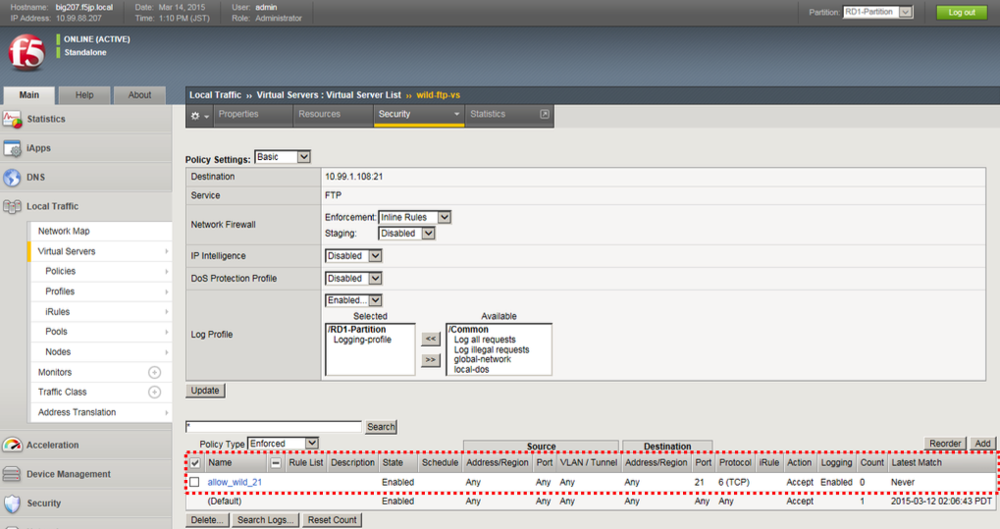The height and width of the screenshot is (529, 1000).
Task: Open the DoS Protection Profile dropdown
Action: pos(353,279)
